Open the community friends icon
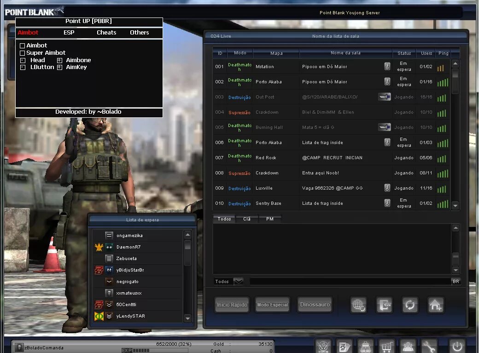The width and height of the screenshot is (479, 353). click(408, 346)
